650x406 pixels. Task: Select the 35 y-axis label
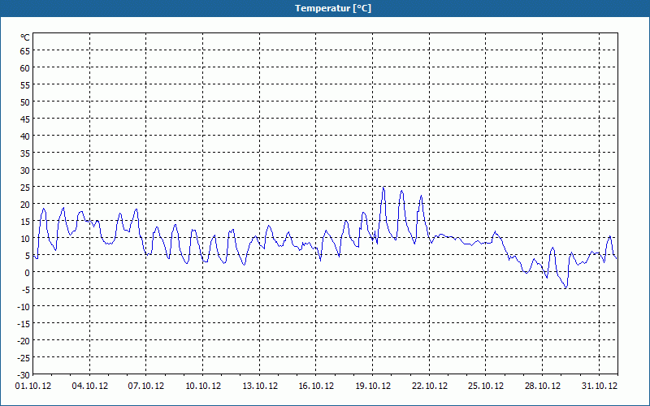tap(25, 153)
